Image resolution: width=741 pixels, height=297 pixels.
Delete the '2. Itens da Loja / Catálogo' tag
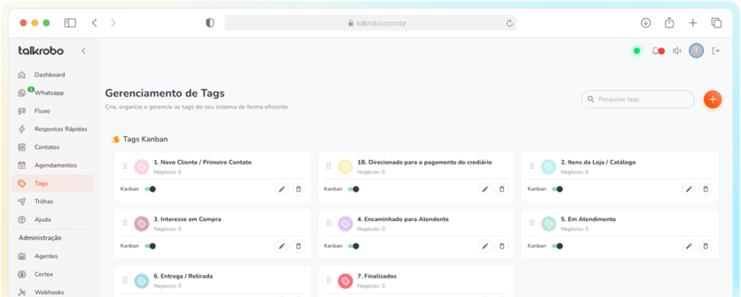point(706,189)
